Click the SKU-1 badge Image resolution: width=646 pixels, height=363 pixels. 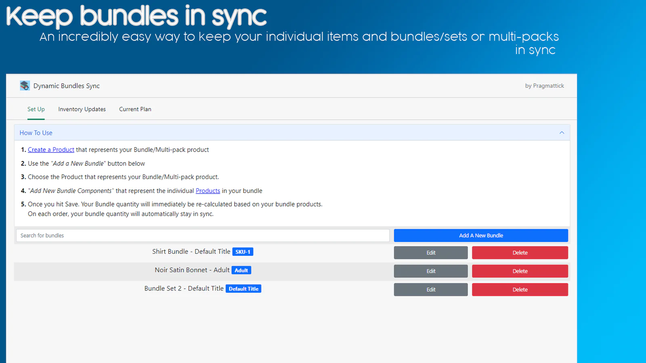click(243, 252)
